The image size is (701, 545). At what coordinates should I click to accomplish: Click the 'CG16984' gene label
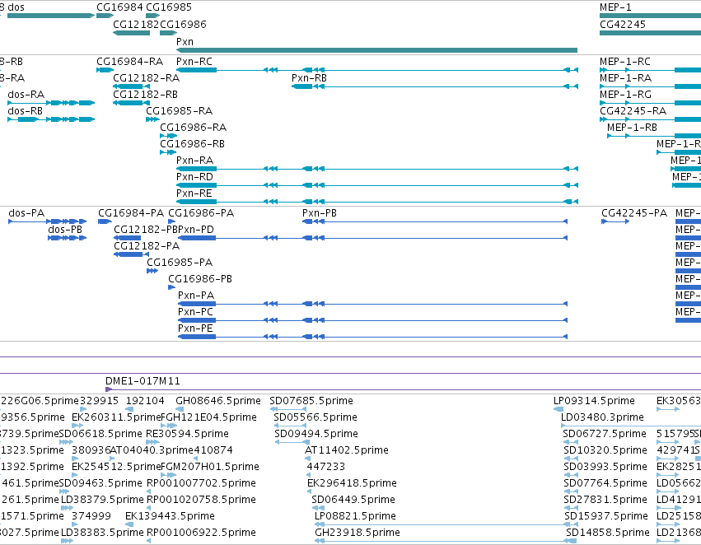point(119,7)
